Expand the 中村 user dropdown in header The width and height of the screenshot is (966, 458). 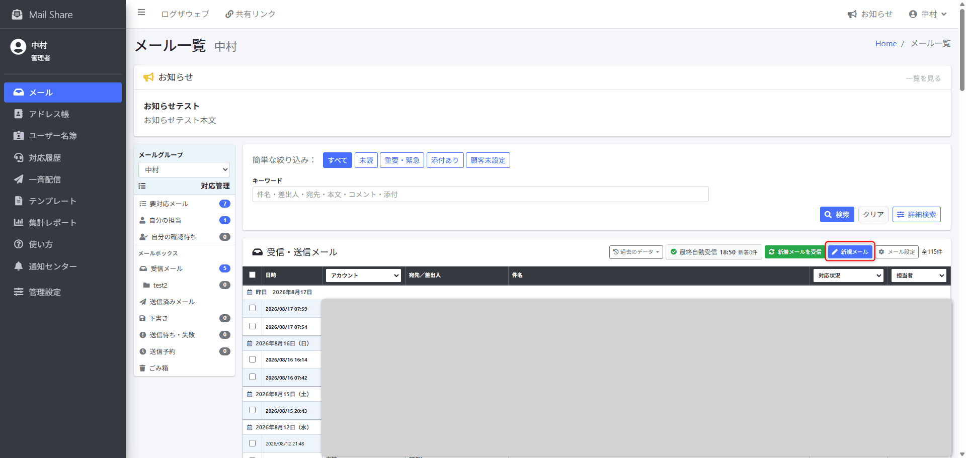pyautogui.click(x=928, y=14)
